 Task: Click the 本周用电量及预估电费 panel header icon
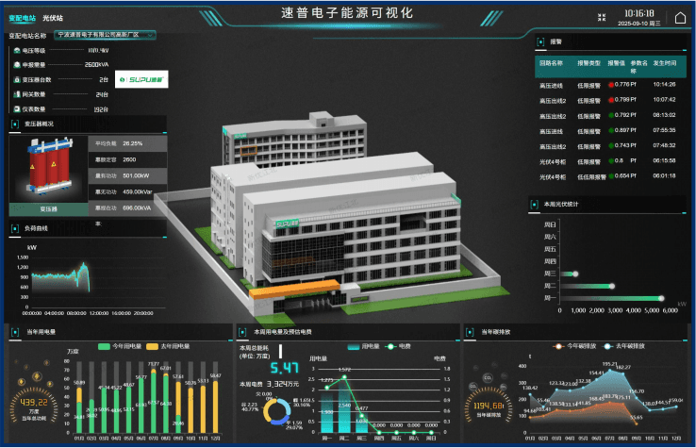242,332
